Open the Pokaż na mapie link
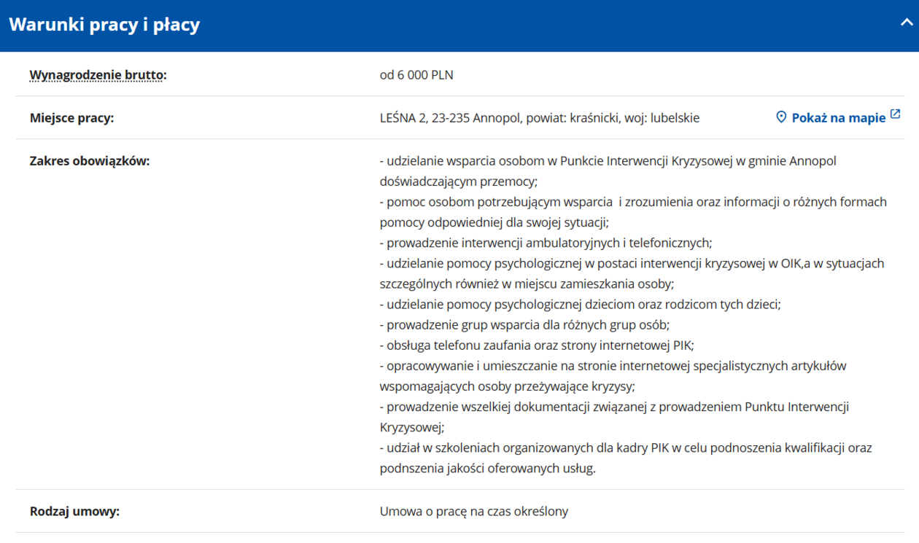Image resolution: width=919 pixels, height=543 pixels. pos(838,118)
